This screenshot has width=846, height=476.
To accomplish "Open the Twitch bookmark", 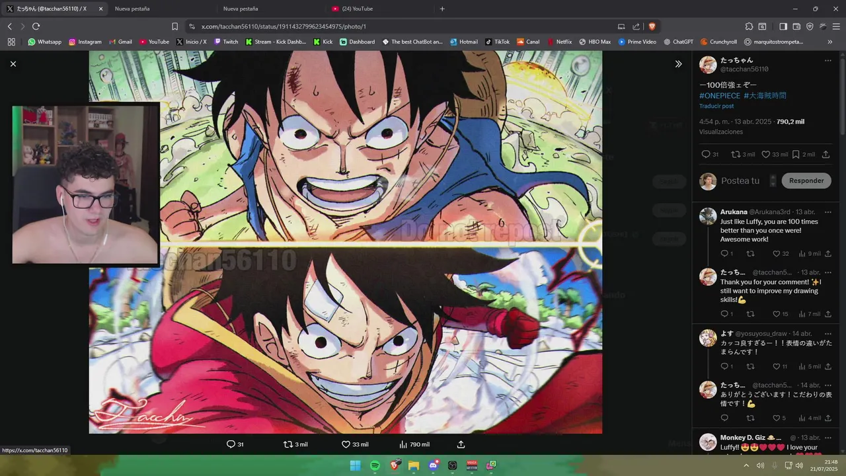I will [226, 42].
